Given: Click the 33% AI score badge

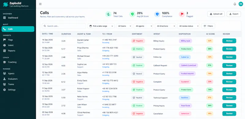Looking at the screenshot, I should coord(210,82).
